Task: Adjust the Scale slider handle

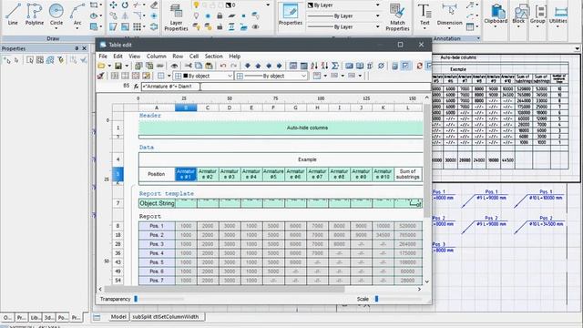Action: [x=376, y=299]
